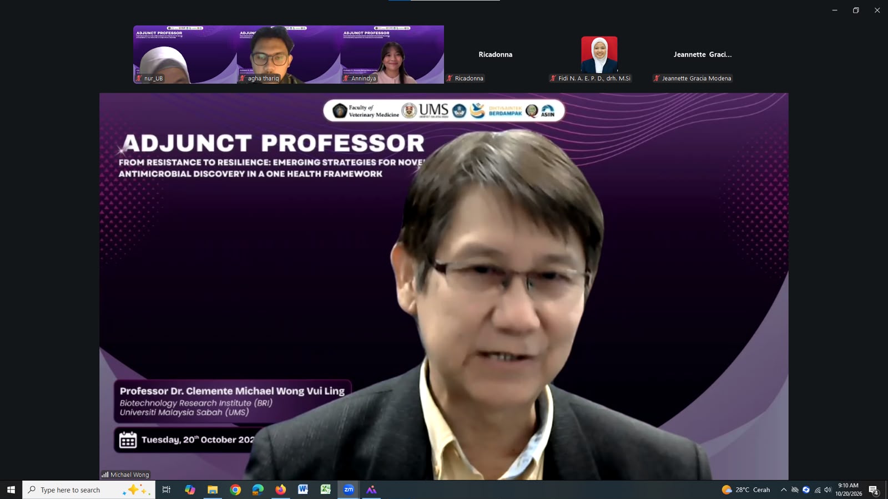Click the Michael Wong speaker name label

click(129, 475)
